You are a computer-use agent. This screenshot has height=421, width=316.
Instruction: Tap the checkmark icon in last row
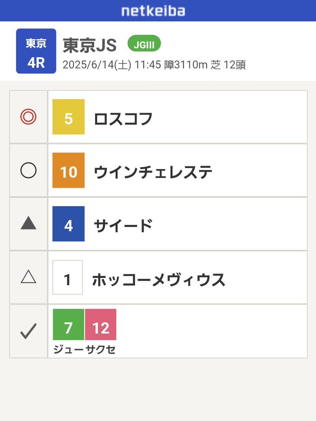click(28, 331)
